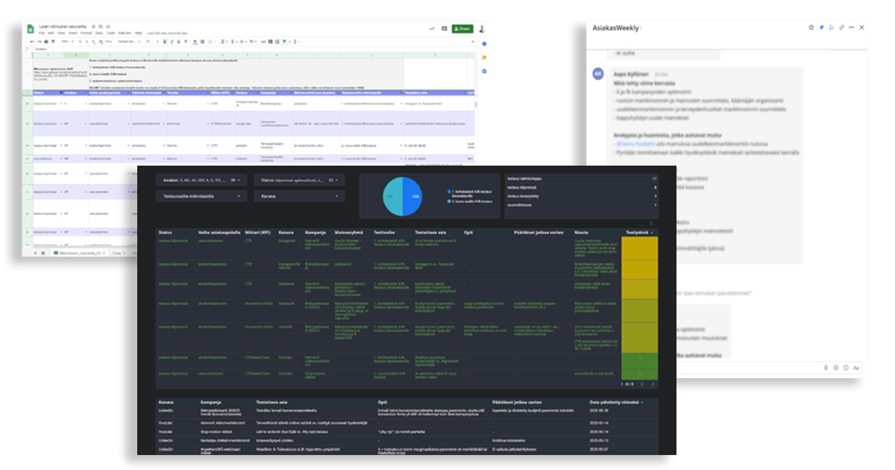The height and width of the screenshot is (470, 895).
Task: Click the emoji icon in the message box
Action: (x=846, y=368)
